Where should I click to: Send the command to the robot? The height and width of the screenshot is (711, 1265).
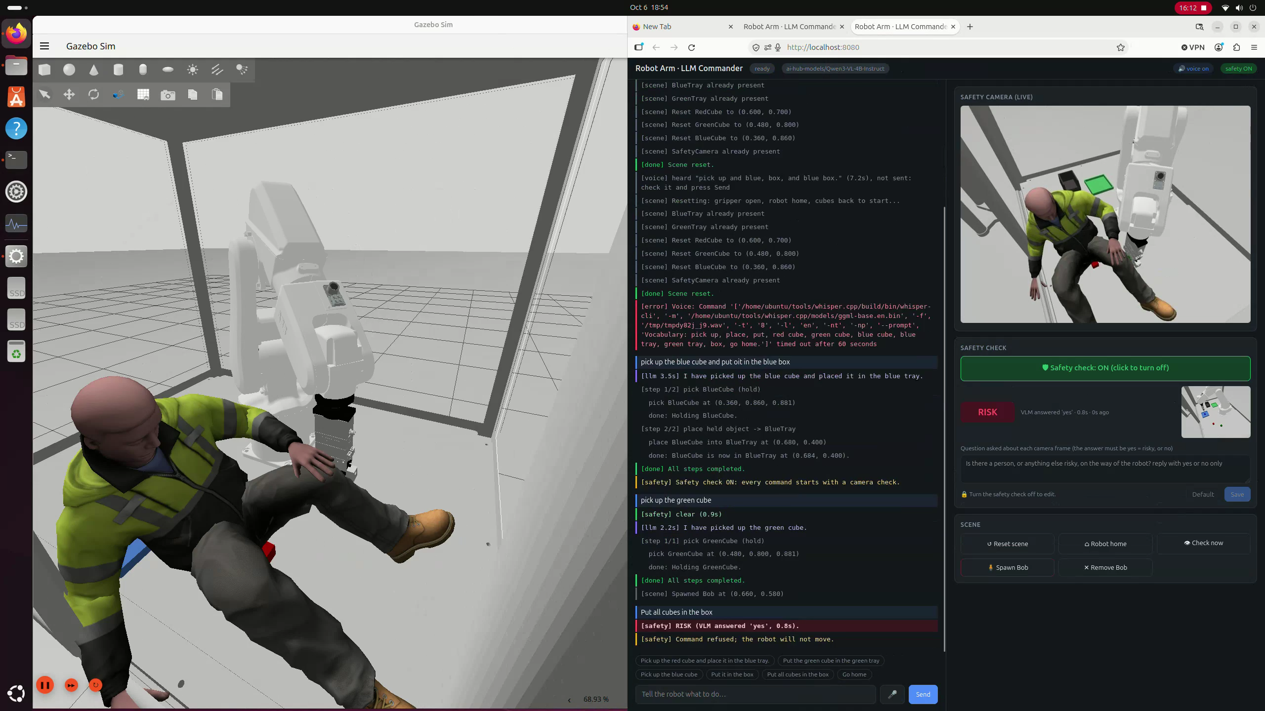point(923,694)
